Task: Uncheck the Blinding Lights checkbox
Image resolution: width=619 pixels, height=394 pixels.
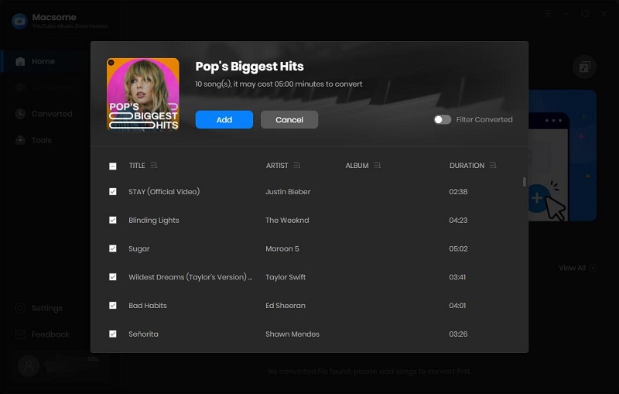Action: (x=113, y=220)
